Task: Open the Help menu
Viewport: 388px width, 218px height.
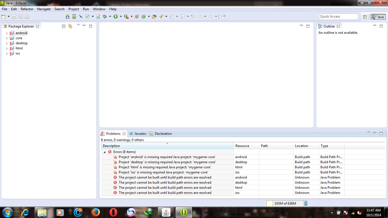Action: [x=113, y=9]
